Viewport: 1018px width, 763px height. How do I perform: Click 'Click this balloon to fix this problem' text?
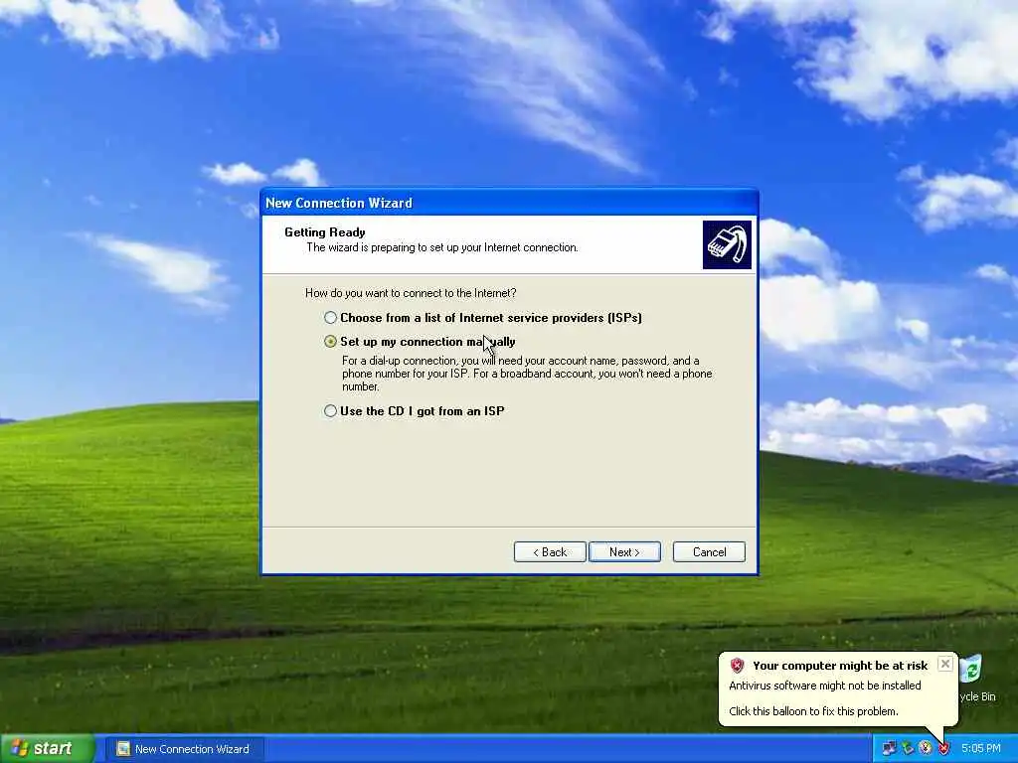813,711
